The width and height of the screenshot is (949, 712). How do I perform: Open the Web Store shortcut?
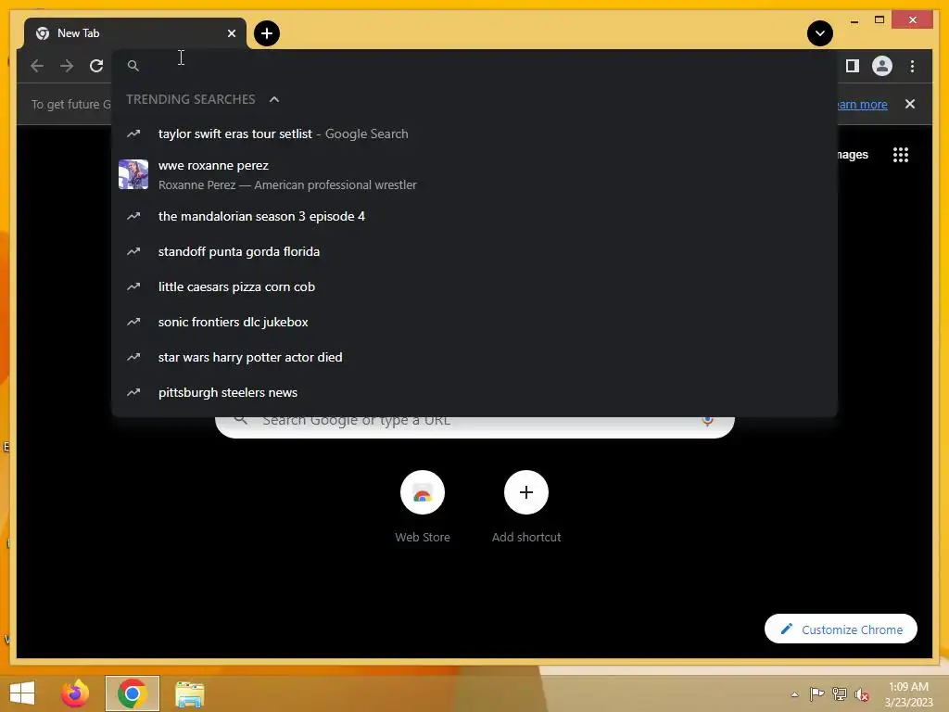click(x=423, y=507)
